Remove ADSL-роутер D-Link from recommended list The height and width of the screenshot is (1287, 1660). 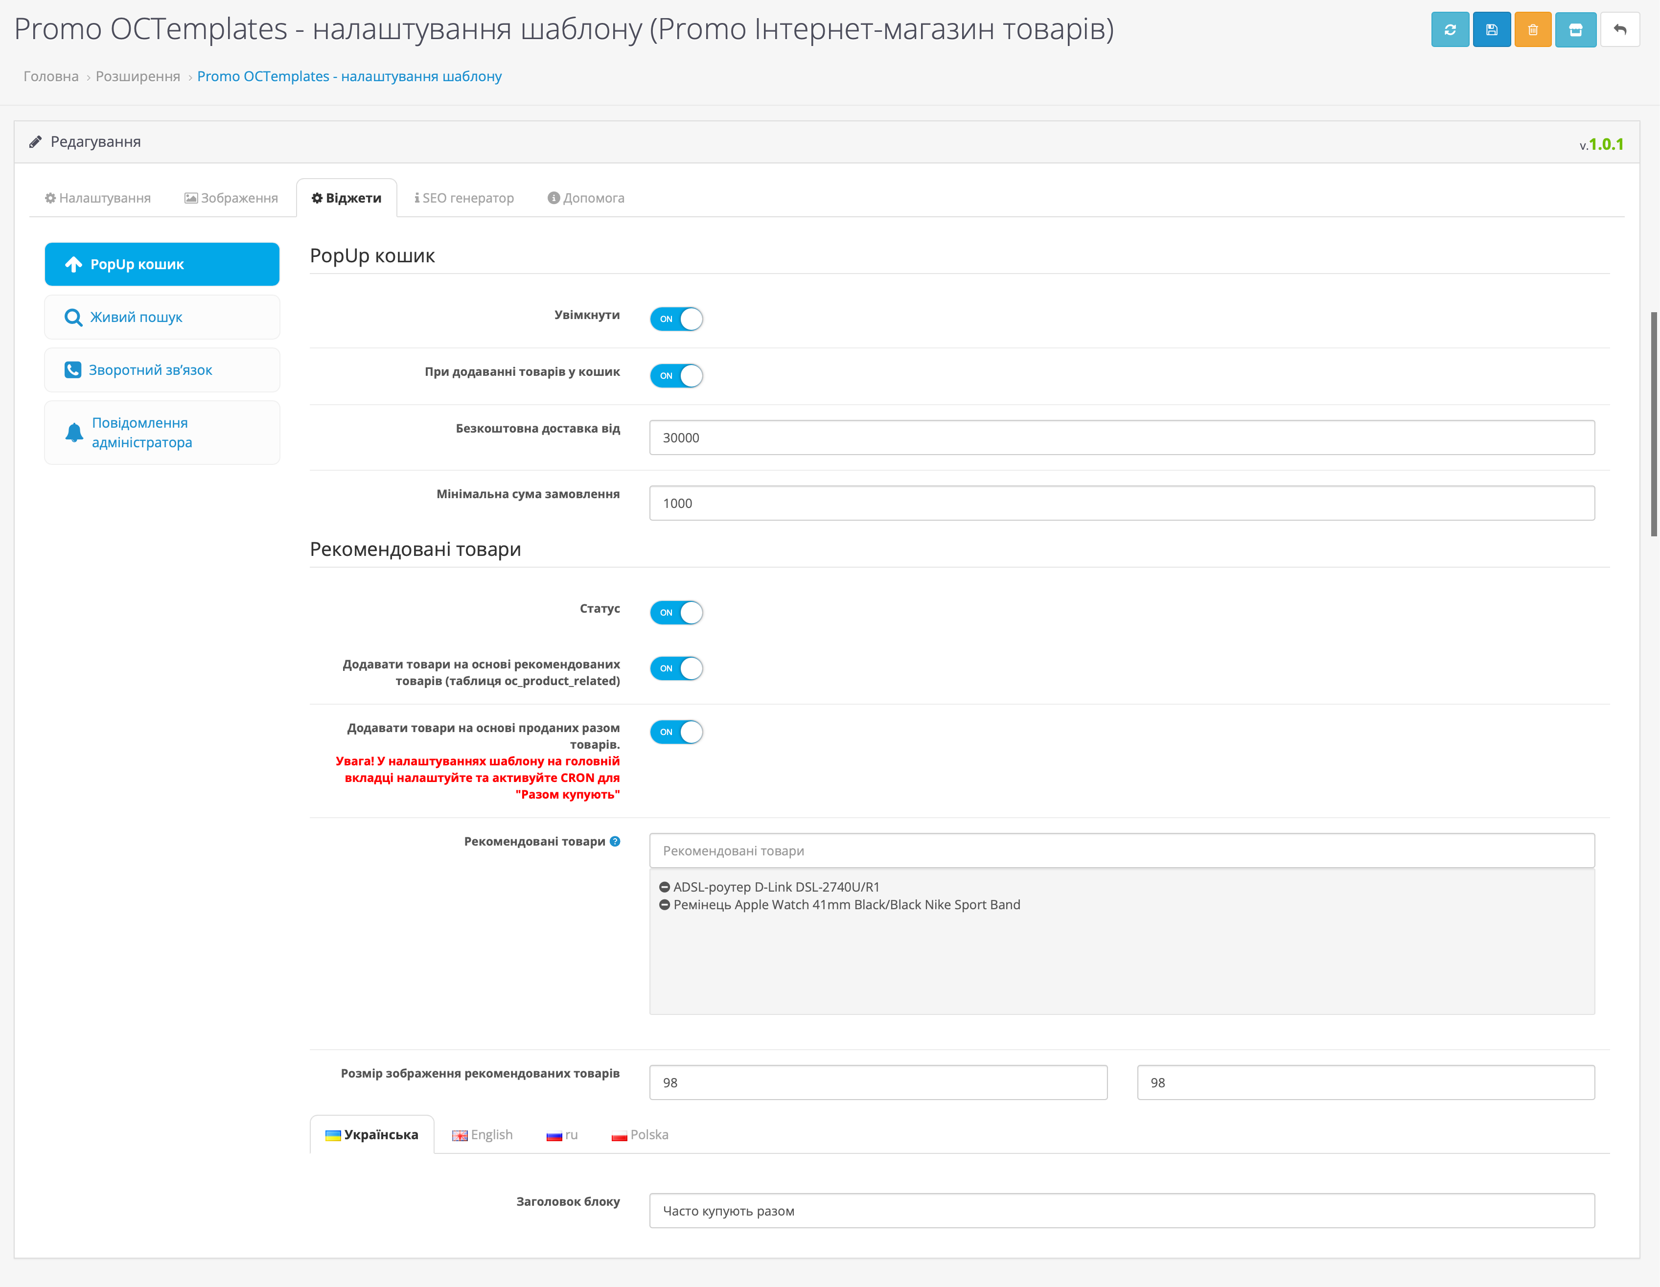pos(664,887)
